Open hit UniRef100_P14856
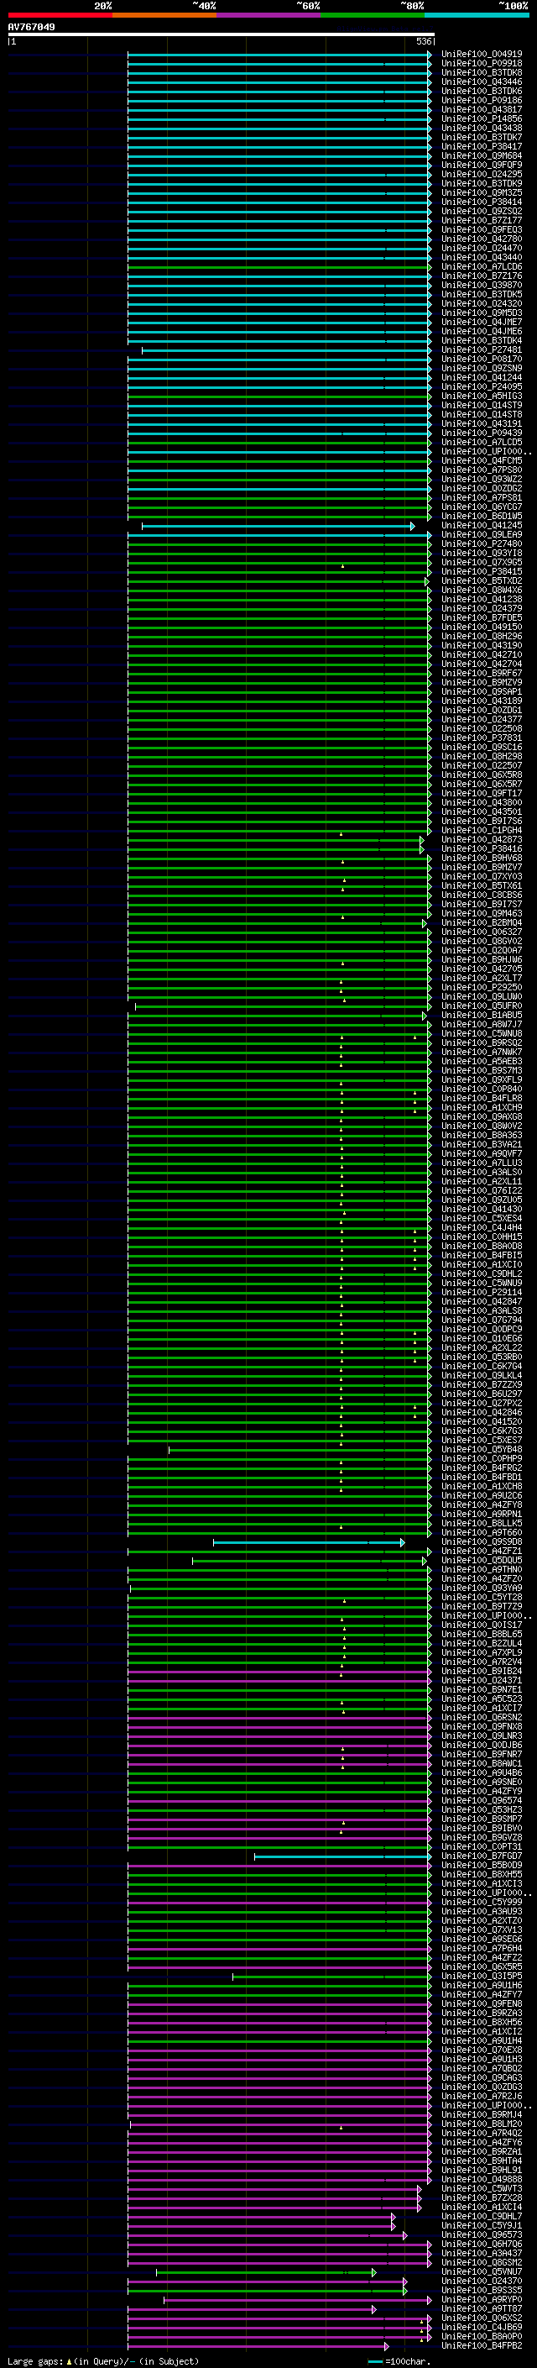Viewport: 537px width, 2368px height. [x=482, y=118]
